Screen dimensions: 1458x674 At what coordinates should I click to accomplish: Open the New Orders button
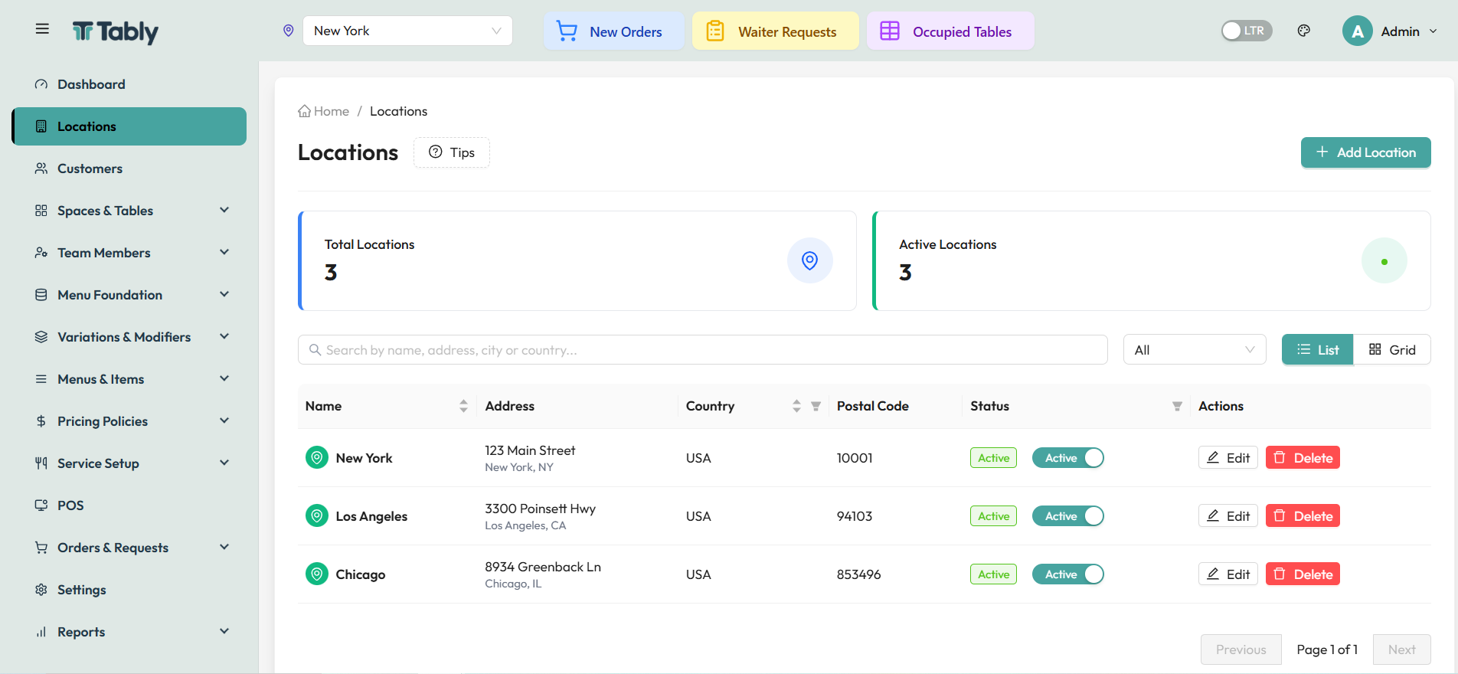pyautogui.click(x=613, y=31)
